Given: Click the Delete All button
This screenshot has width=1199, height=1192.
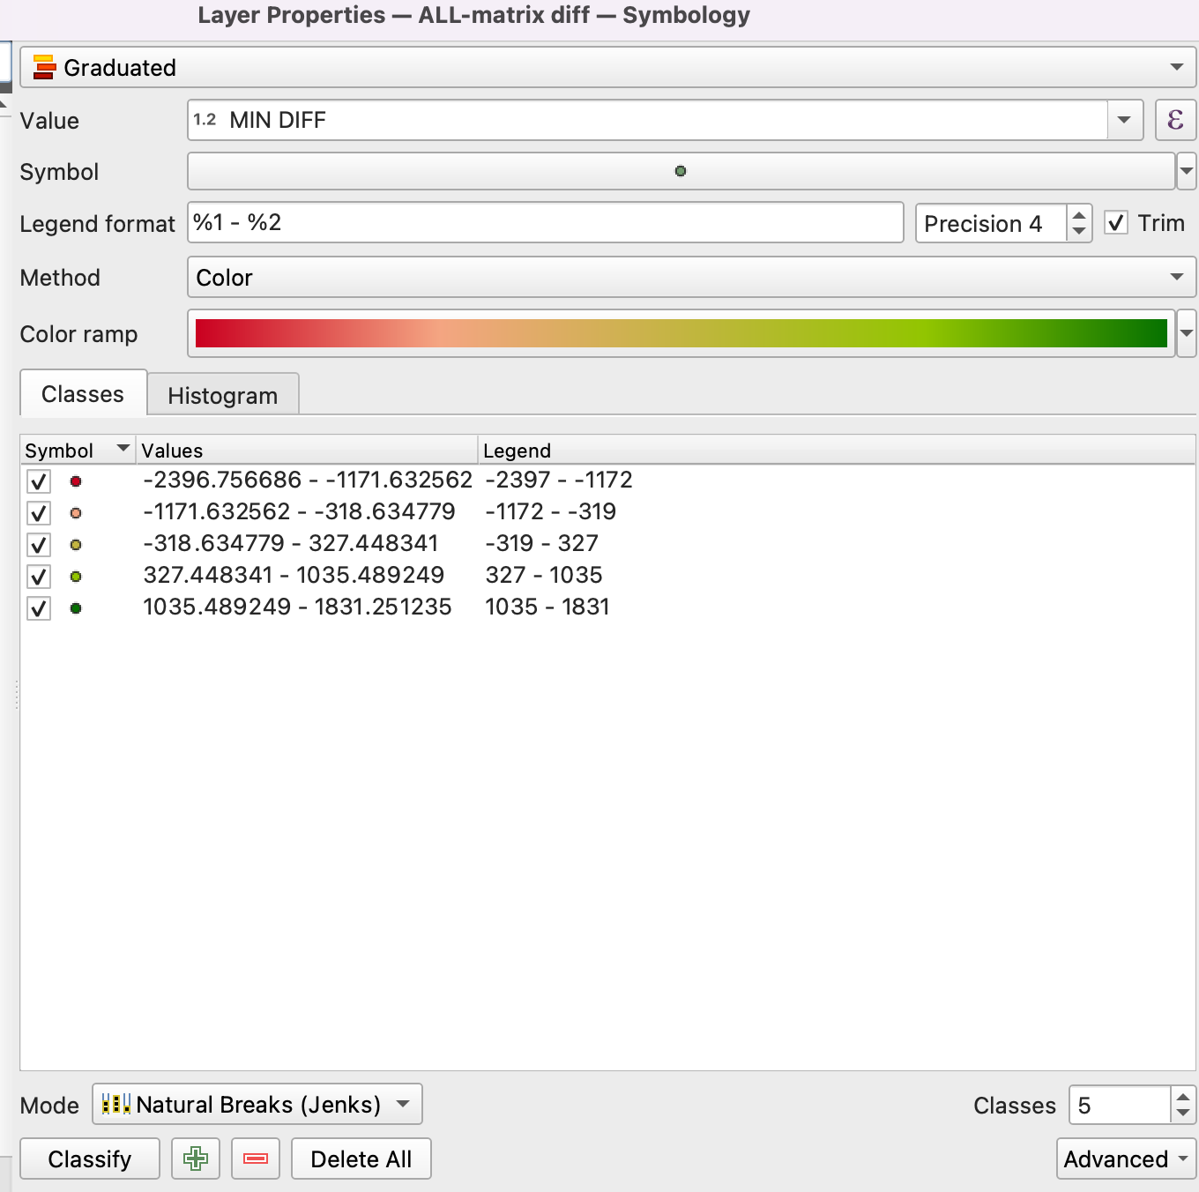Looking at the screenshot, I should (361, 1158).
